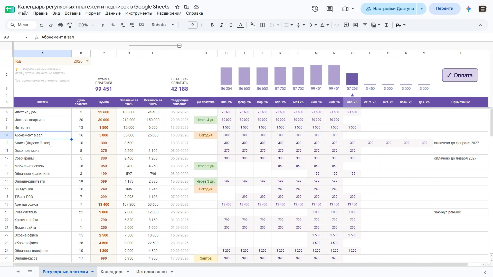
Task: Star the document title
Action: tap(177, 7)
